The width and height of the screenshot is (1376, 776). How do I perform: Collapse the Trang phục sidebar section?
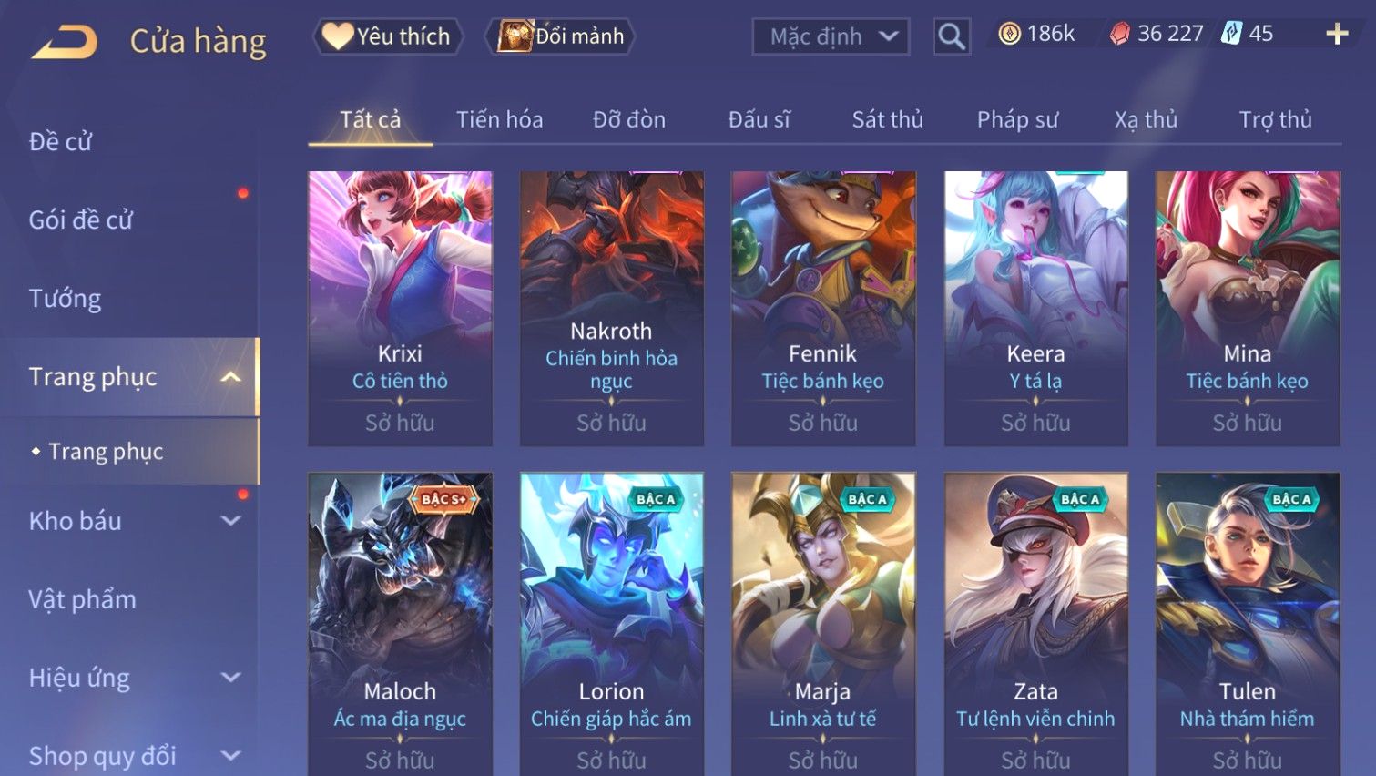[231, 377]
